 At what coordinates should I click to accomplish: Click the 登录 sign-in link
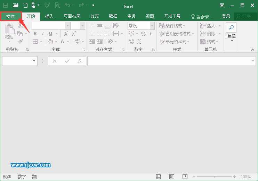coord(226,16)
